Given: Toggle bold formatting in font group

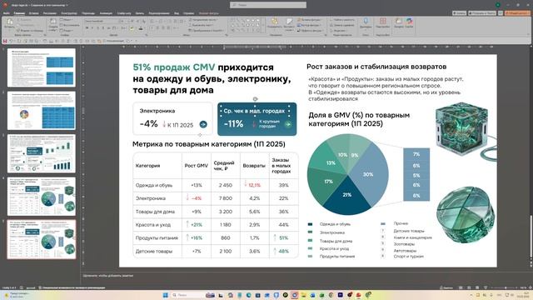Looking at the screenshot, I should [87, 28].
